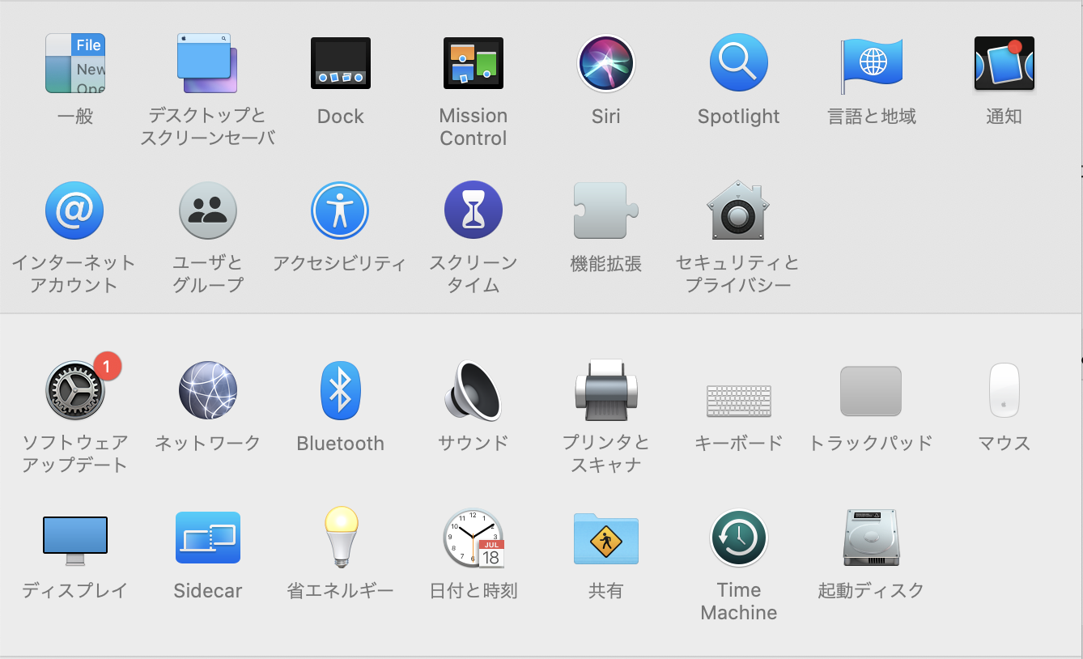Select the キーボード (Keyboard) icon

coord(739,400)
